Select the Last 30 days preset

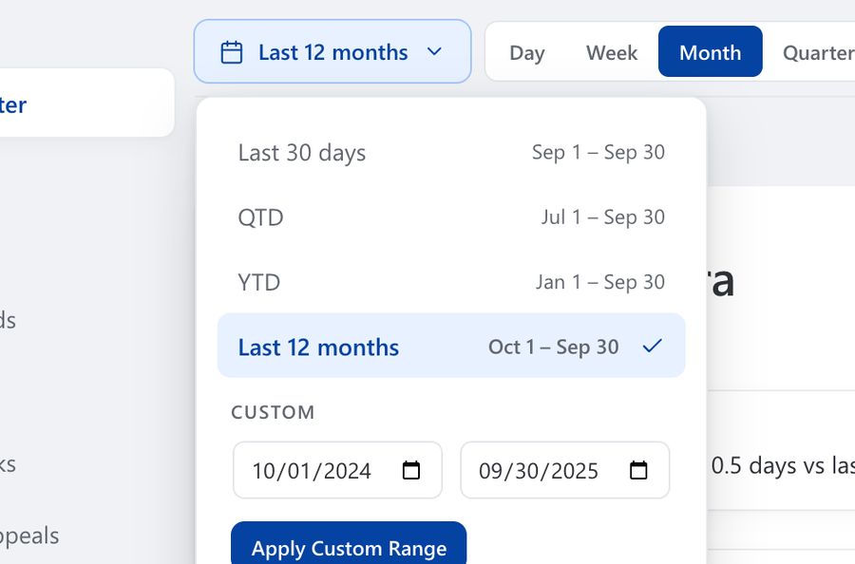451,153
